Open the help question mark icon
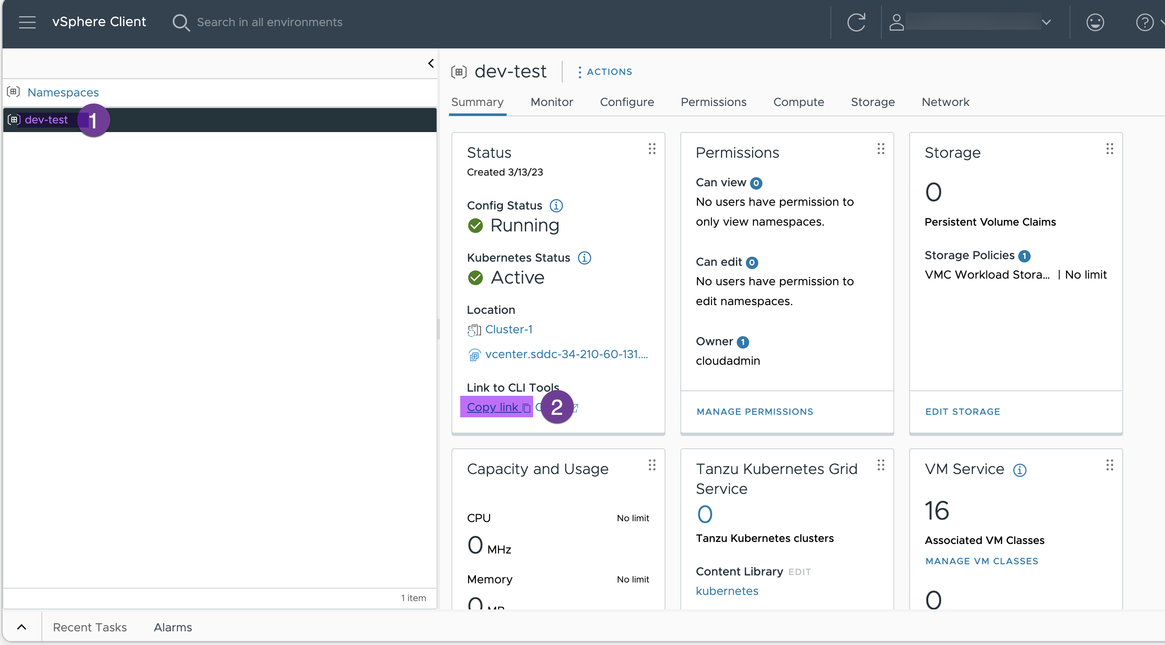The height and width of the screenshot is (645, 1165). pos(1145,22)
